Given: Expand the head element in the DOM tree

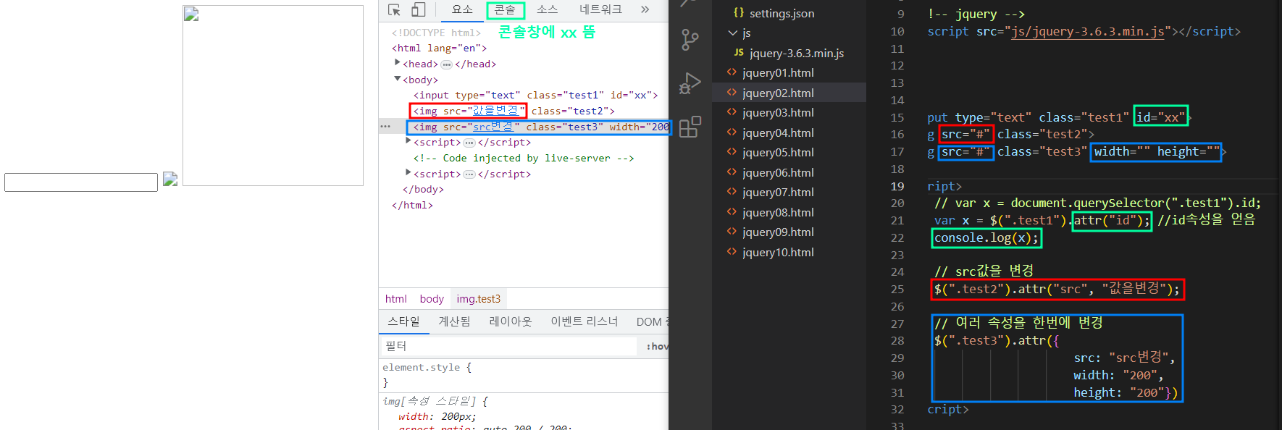Looking at the screenshot, I should click(x=397, y=63).
